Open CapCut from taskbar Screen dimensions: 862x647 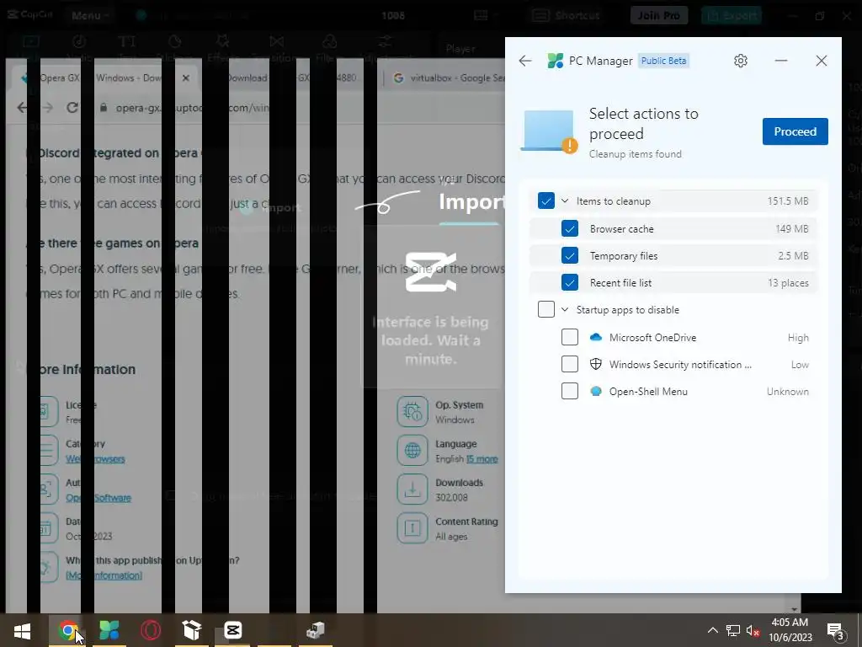coord(232,630)
